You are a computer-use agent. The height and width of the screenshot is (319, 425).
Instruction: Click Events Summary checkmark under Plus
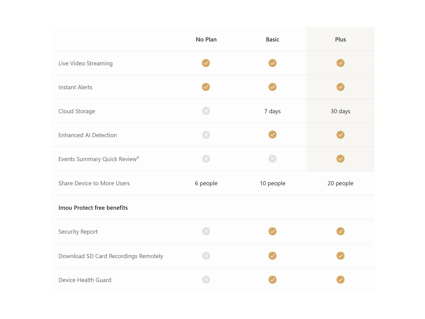[341, 159]
